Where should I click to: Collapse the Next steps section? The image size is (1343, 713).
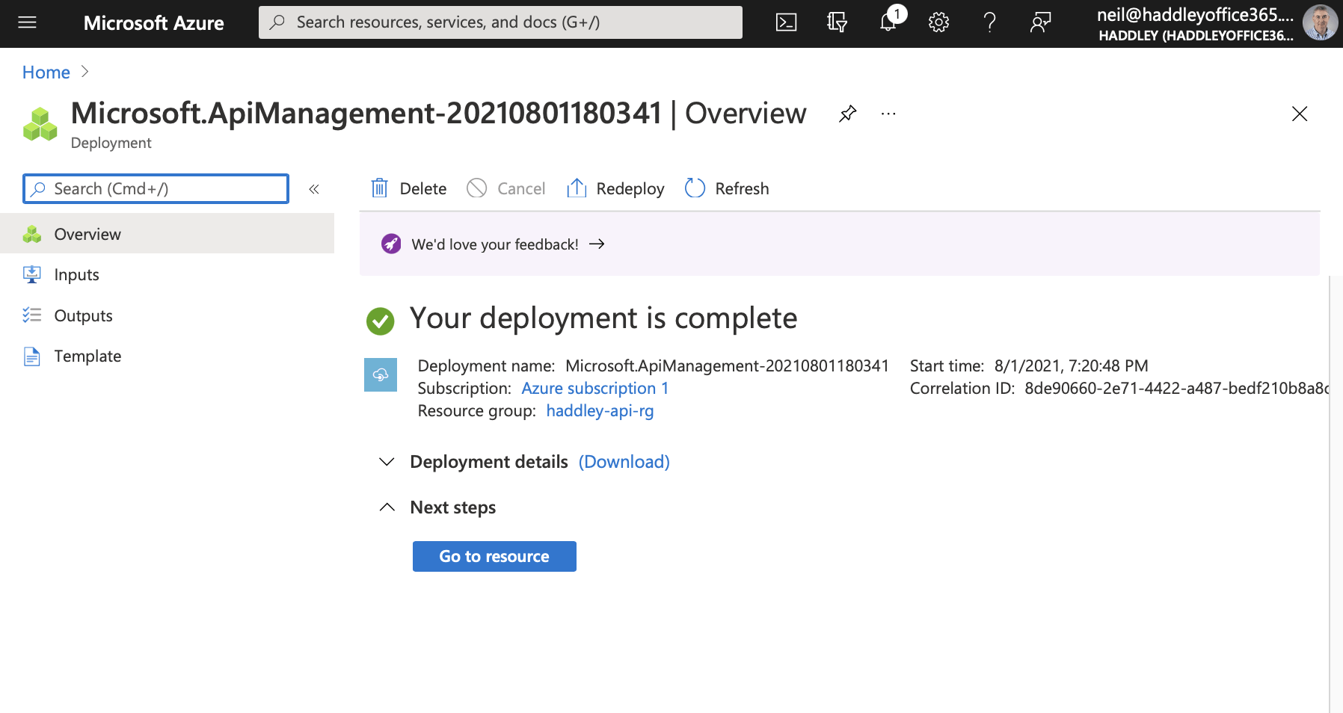[x=387, y=507]
